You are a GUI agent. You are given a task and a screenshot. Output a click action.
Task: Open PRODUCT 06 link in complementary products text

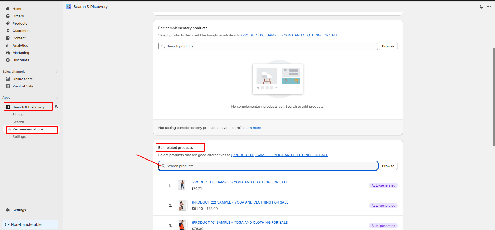pyautogui.click(x=290, y=35)
